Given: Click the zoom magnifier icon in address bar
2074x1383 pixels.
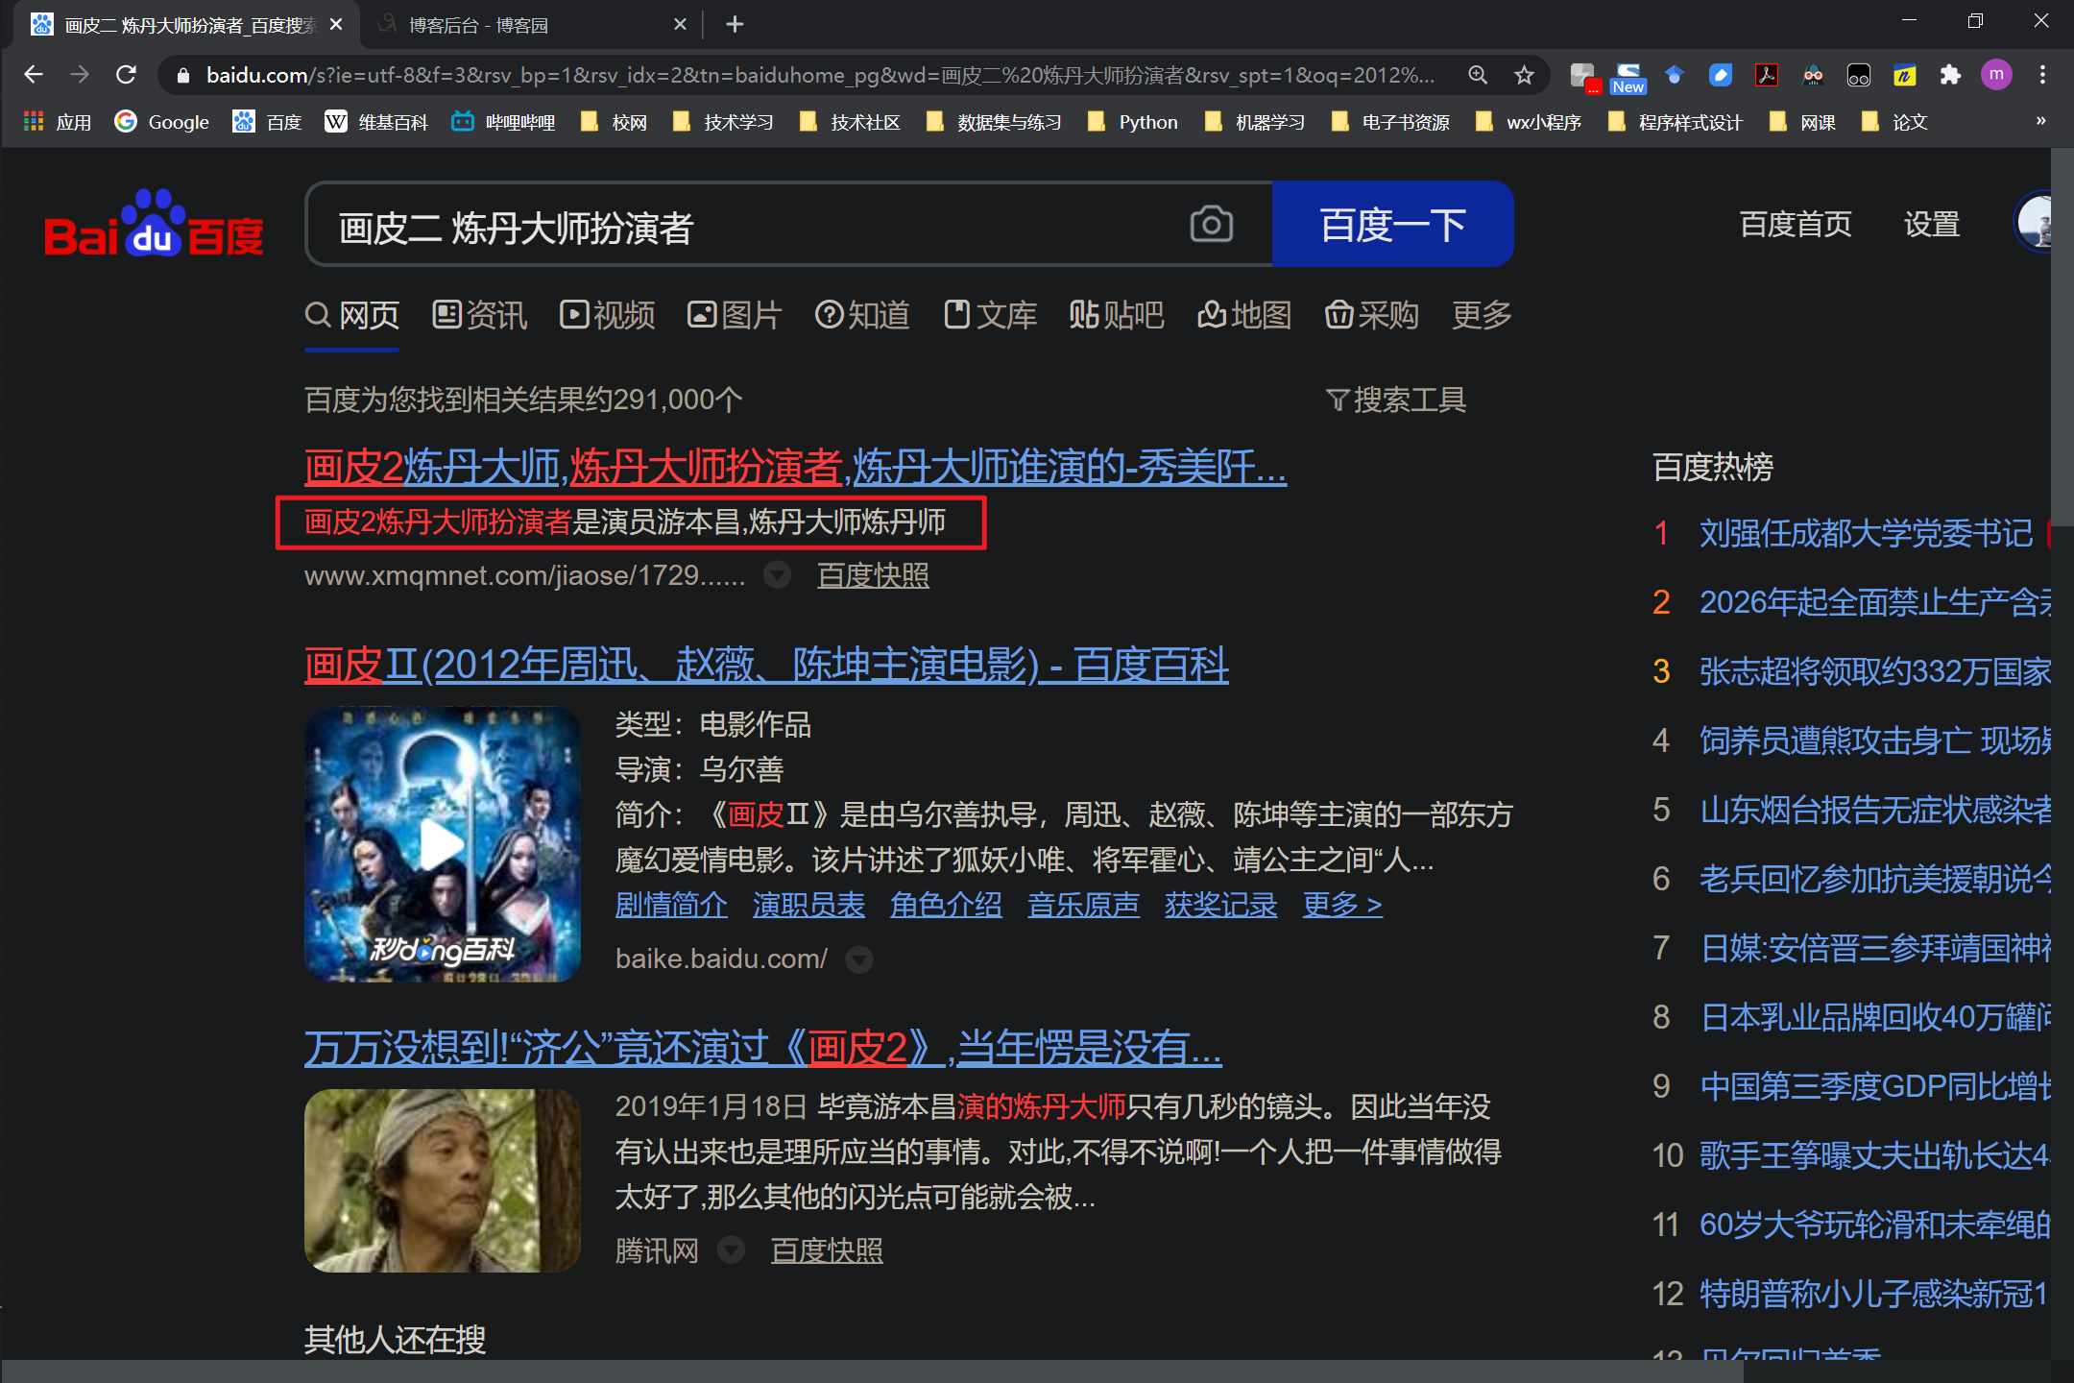Looking at the screenshot, I should tap(1478, 75).
